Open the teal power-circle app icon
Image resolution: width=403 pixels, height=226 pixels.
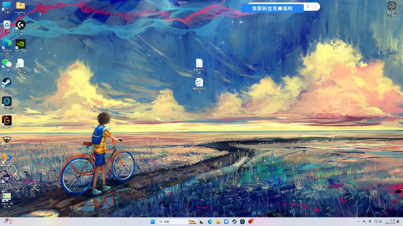7,102
